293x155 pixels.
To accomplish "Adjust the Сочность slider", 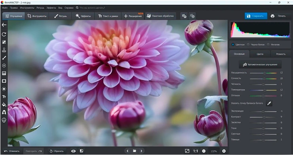I will [263, 79].
